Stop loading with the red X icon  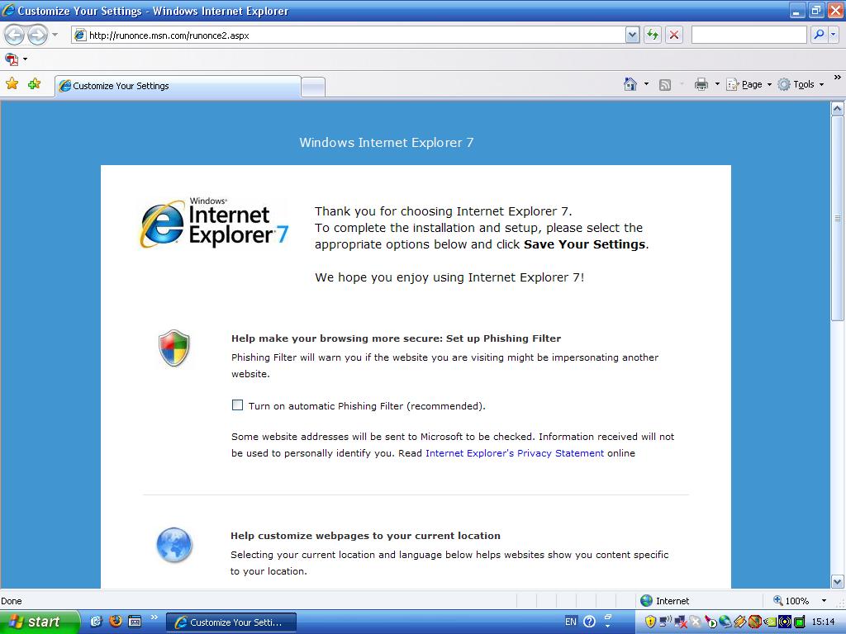[674, 35]
